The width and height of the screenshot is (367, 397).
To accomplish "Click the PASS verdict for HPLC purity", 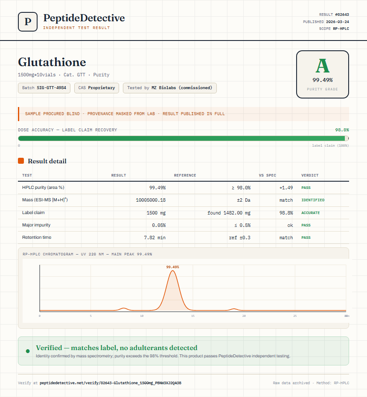I will click(x=306, y=188).
